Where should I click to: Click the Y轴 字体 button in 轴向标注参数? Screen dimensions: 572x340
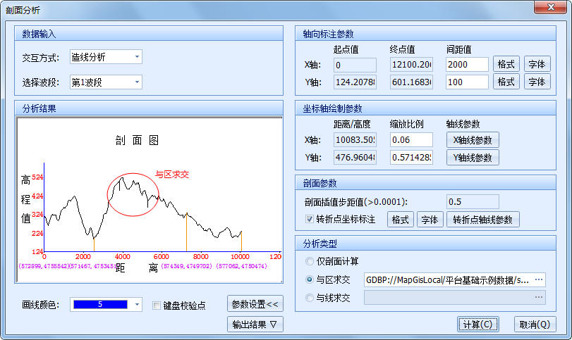pos(537,82)
